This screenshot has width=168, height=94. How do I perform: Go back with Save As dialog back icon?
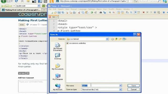112,39
